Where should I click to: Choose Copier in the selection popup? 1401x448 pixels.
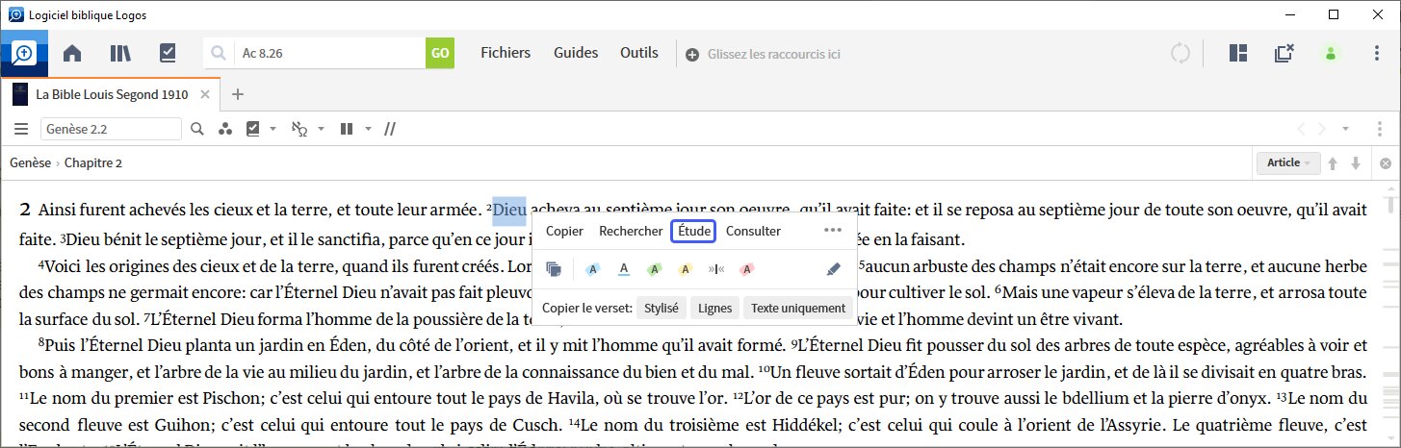[564, 231]
